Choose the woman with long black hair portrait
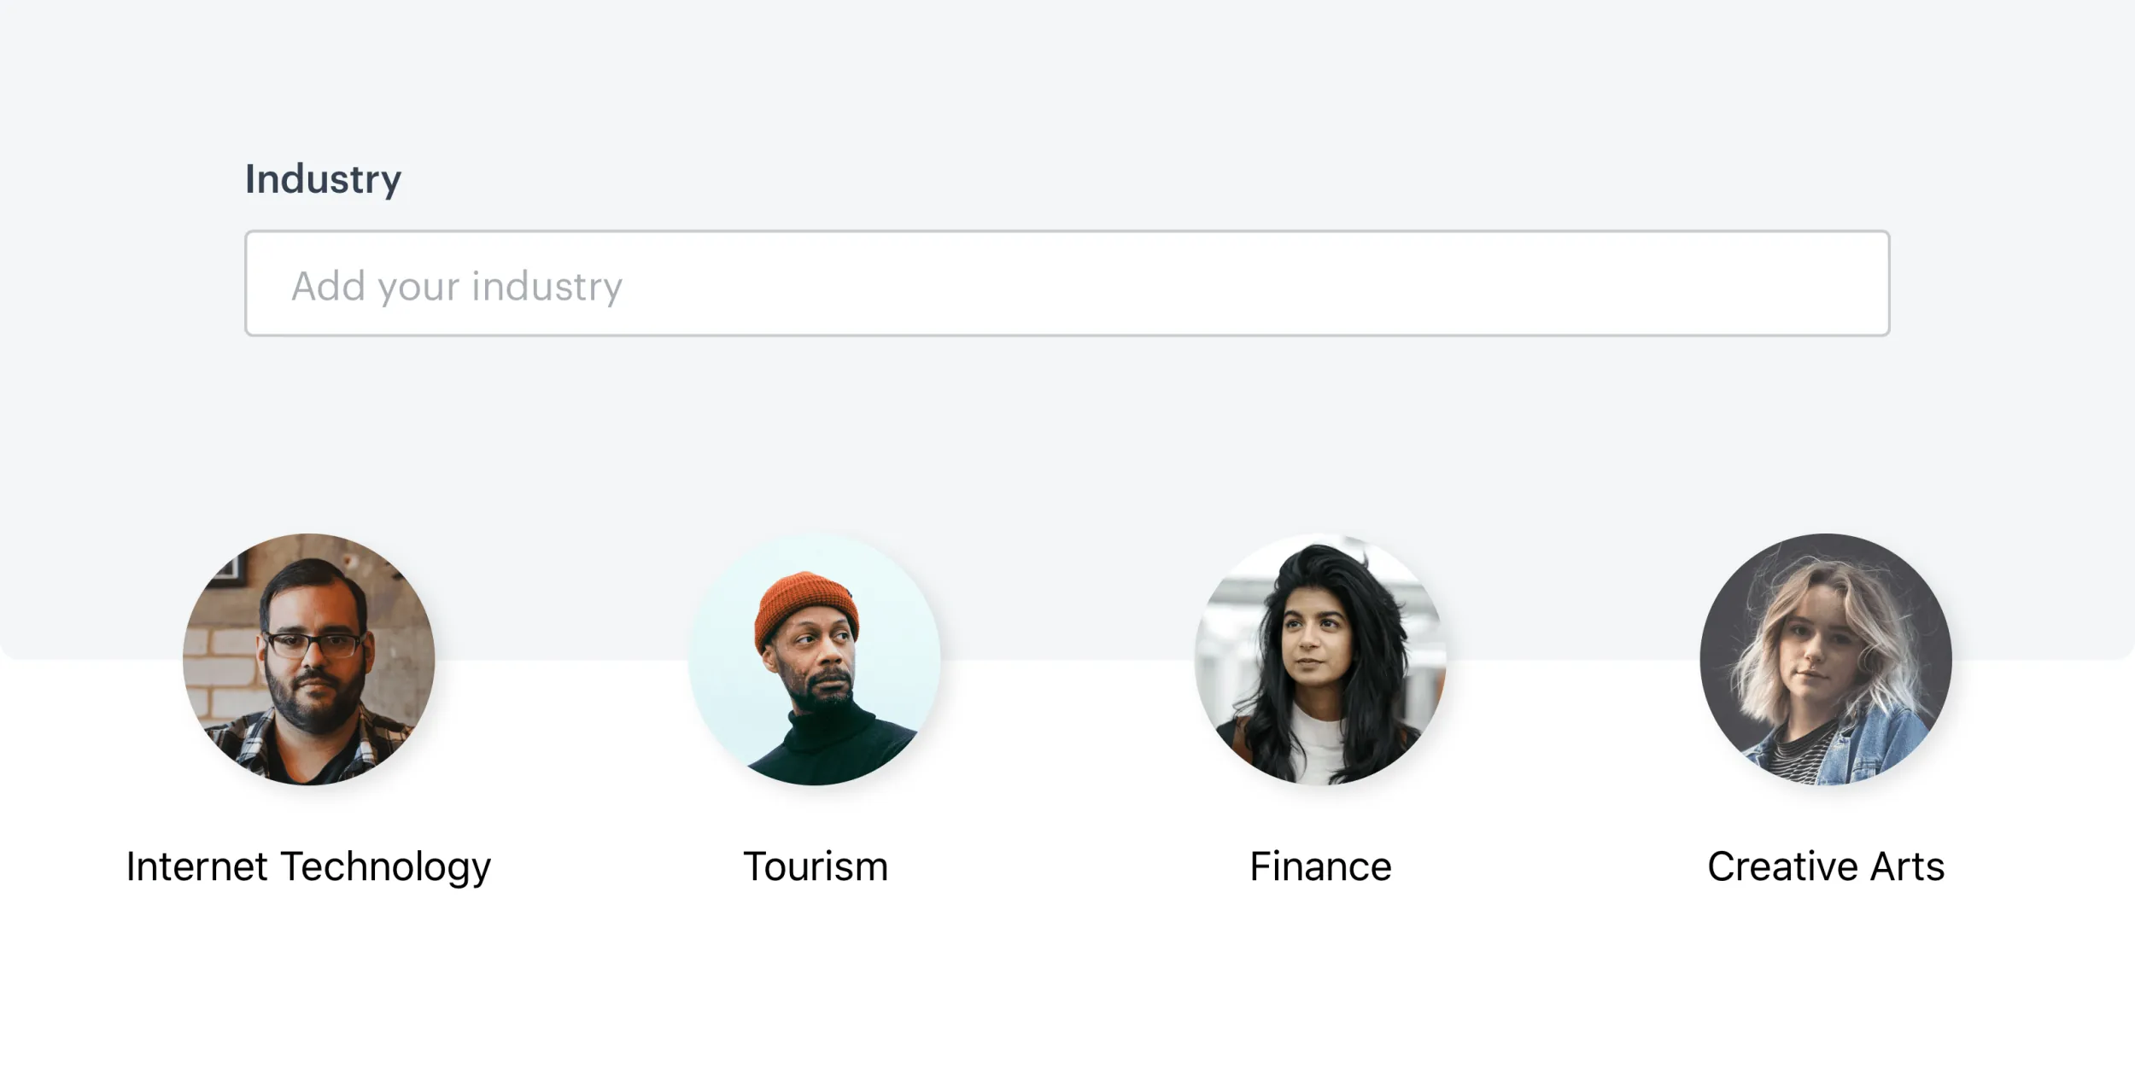 1320,659
